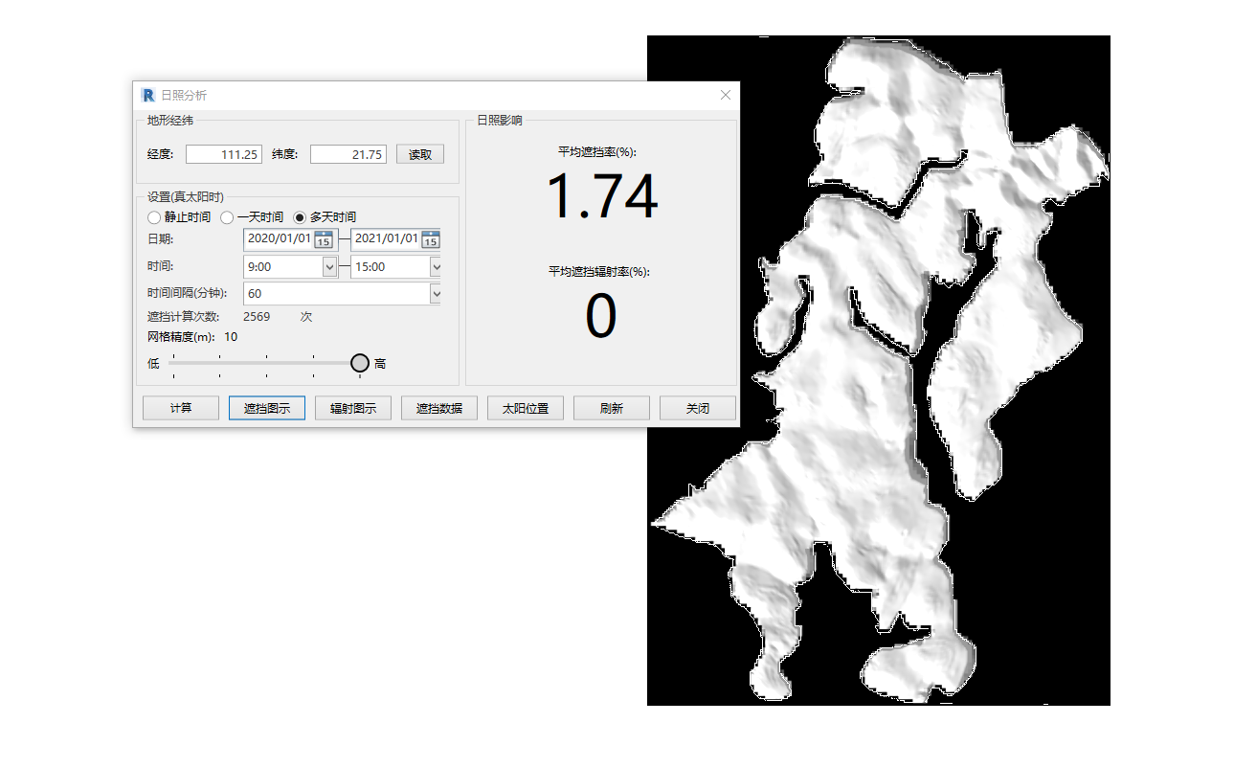The image size is (1234, 768).
Task: Click the grid precision slider handle
Action: [x=360, y=363]
